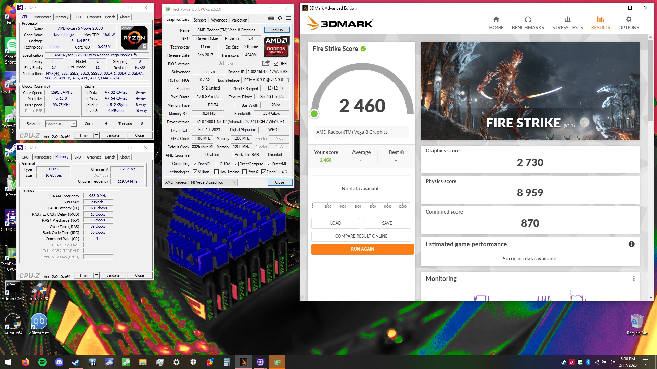Viewport: 657px width, 369px height.
Task: Toggle the PhysX checkbox
Action: pos(244,172)
